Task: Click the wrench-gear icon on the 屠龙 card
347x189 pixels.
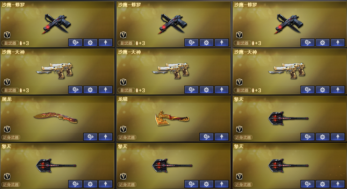Action: point(90,137)
